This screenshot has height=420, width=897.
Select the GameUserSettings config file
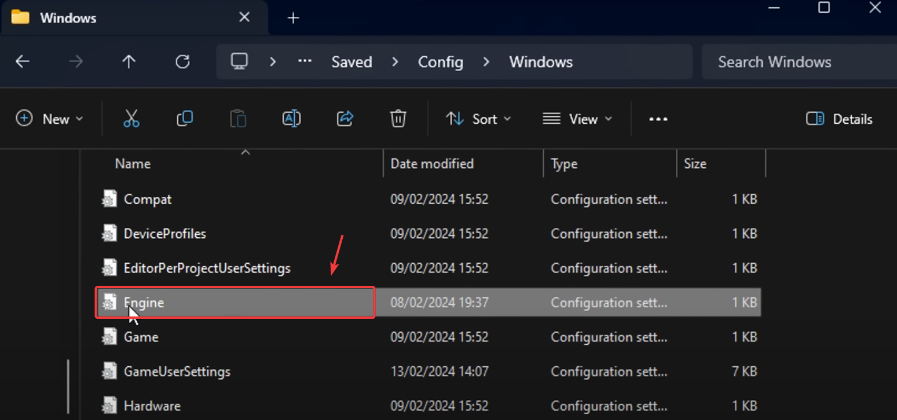[177, 371]
